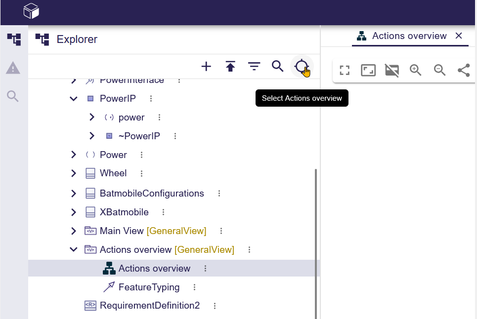477x319 pixels.
Task: Click the share diagram icon
Action: click(464, 70)
